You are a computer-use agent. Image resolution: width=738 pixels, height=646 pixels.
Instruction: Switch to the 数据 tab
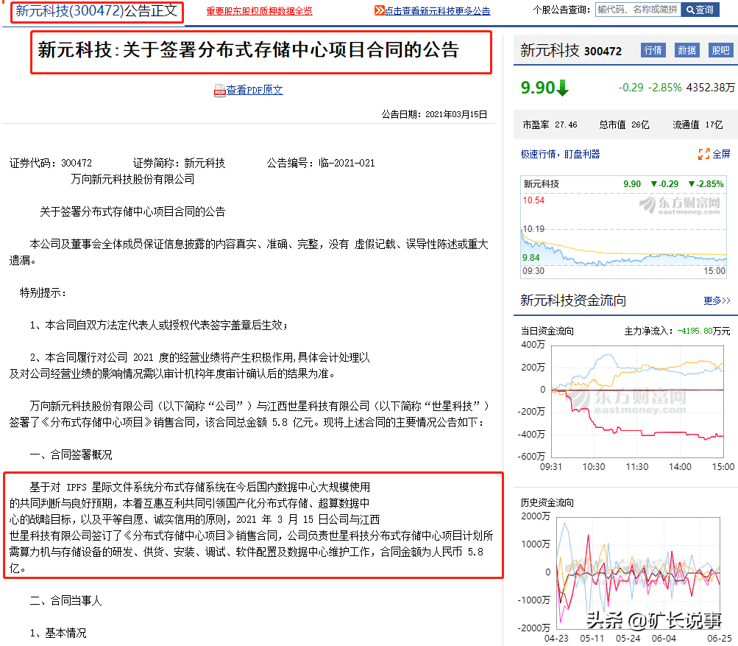point(686,50)
